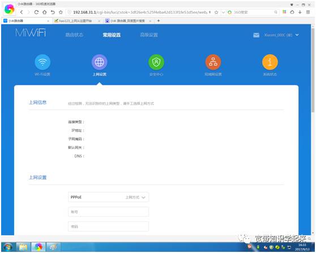This screenshot has height=253, width=316.
Task: Click the 360 search input box
Action: click(x=253, y=12)
